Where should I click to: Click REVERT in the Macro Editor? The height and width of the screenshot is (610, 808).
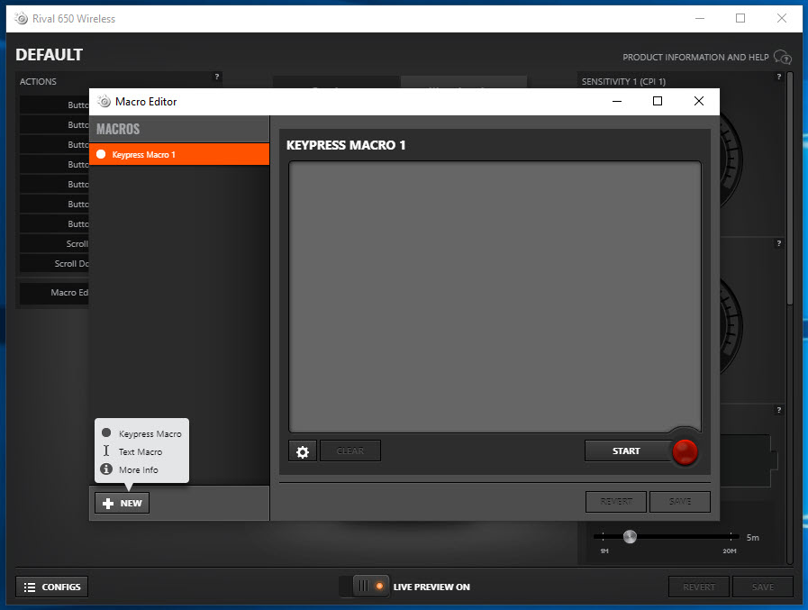coord(616,502)
